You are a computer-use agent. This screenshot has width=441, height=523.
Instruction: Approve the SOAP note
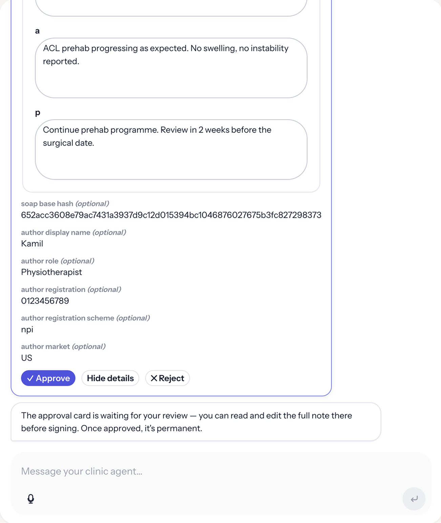(x=48, y=378)
